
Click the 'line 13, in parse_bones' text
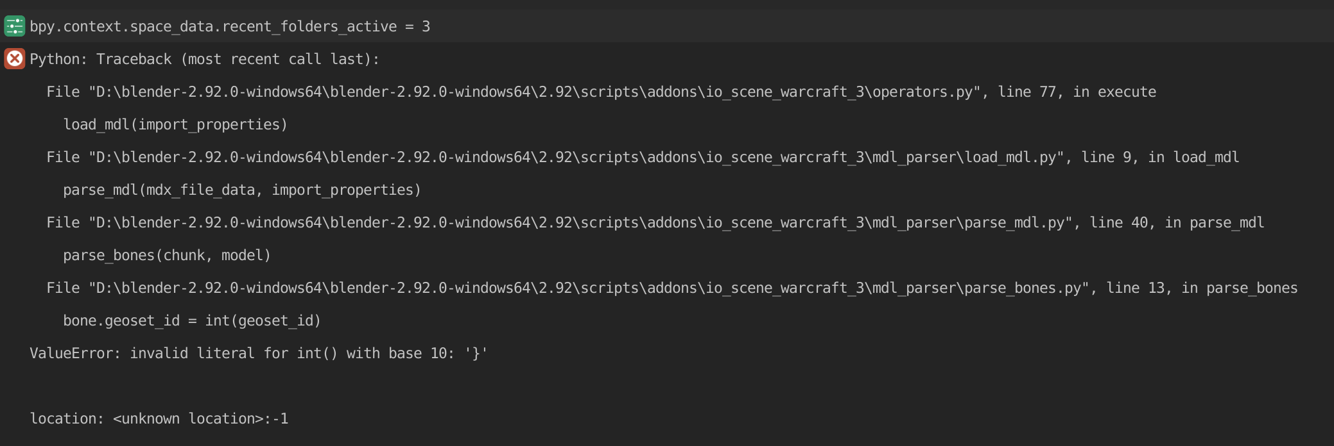tap(1202, 288)
